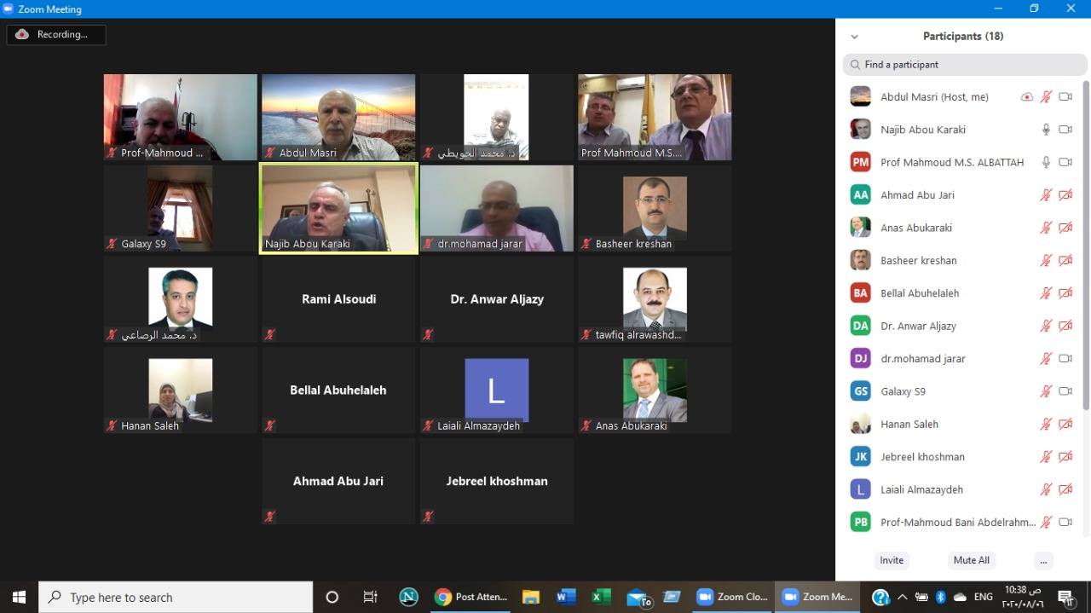Click camera icon for Galaxy S9 participant
The height and width of the screenshot is (613, 1091).
(1065, 391)
